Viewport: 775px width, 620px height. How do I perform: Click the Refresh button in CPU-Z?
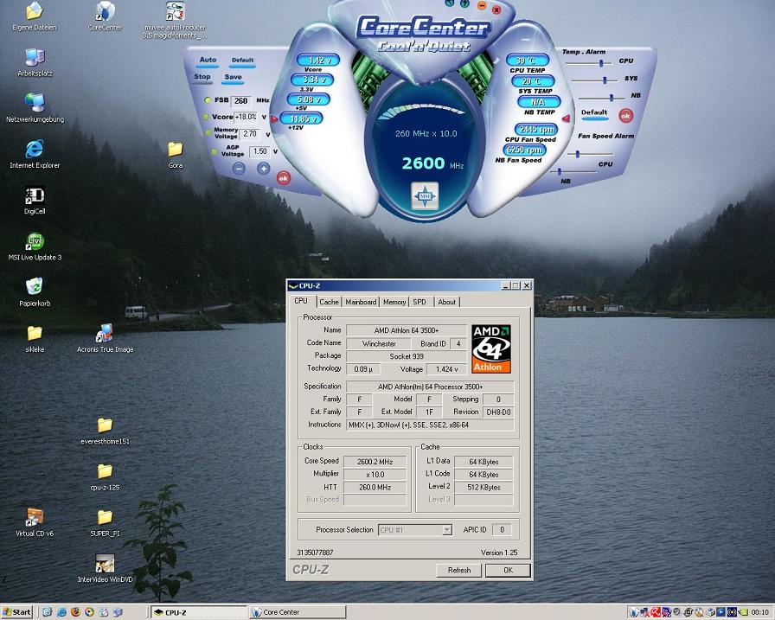[x=459, y=570]
